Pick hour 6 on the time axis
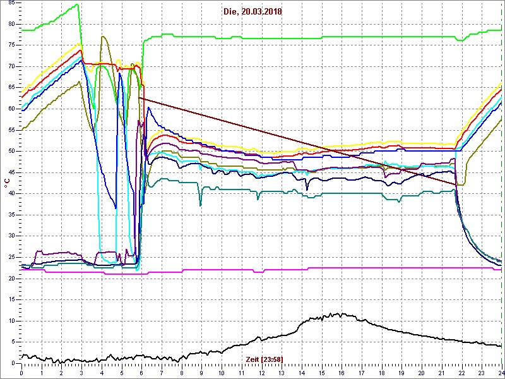This screenshot has height=379, width=505. click(x=141, y=372)
